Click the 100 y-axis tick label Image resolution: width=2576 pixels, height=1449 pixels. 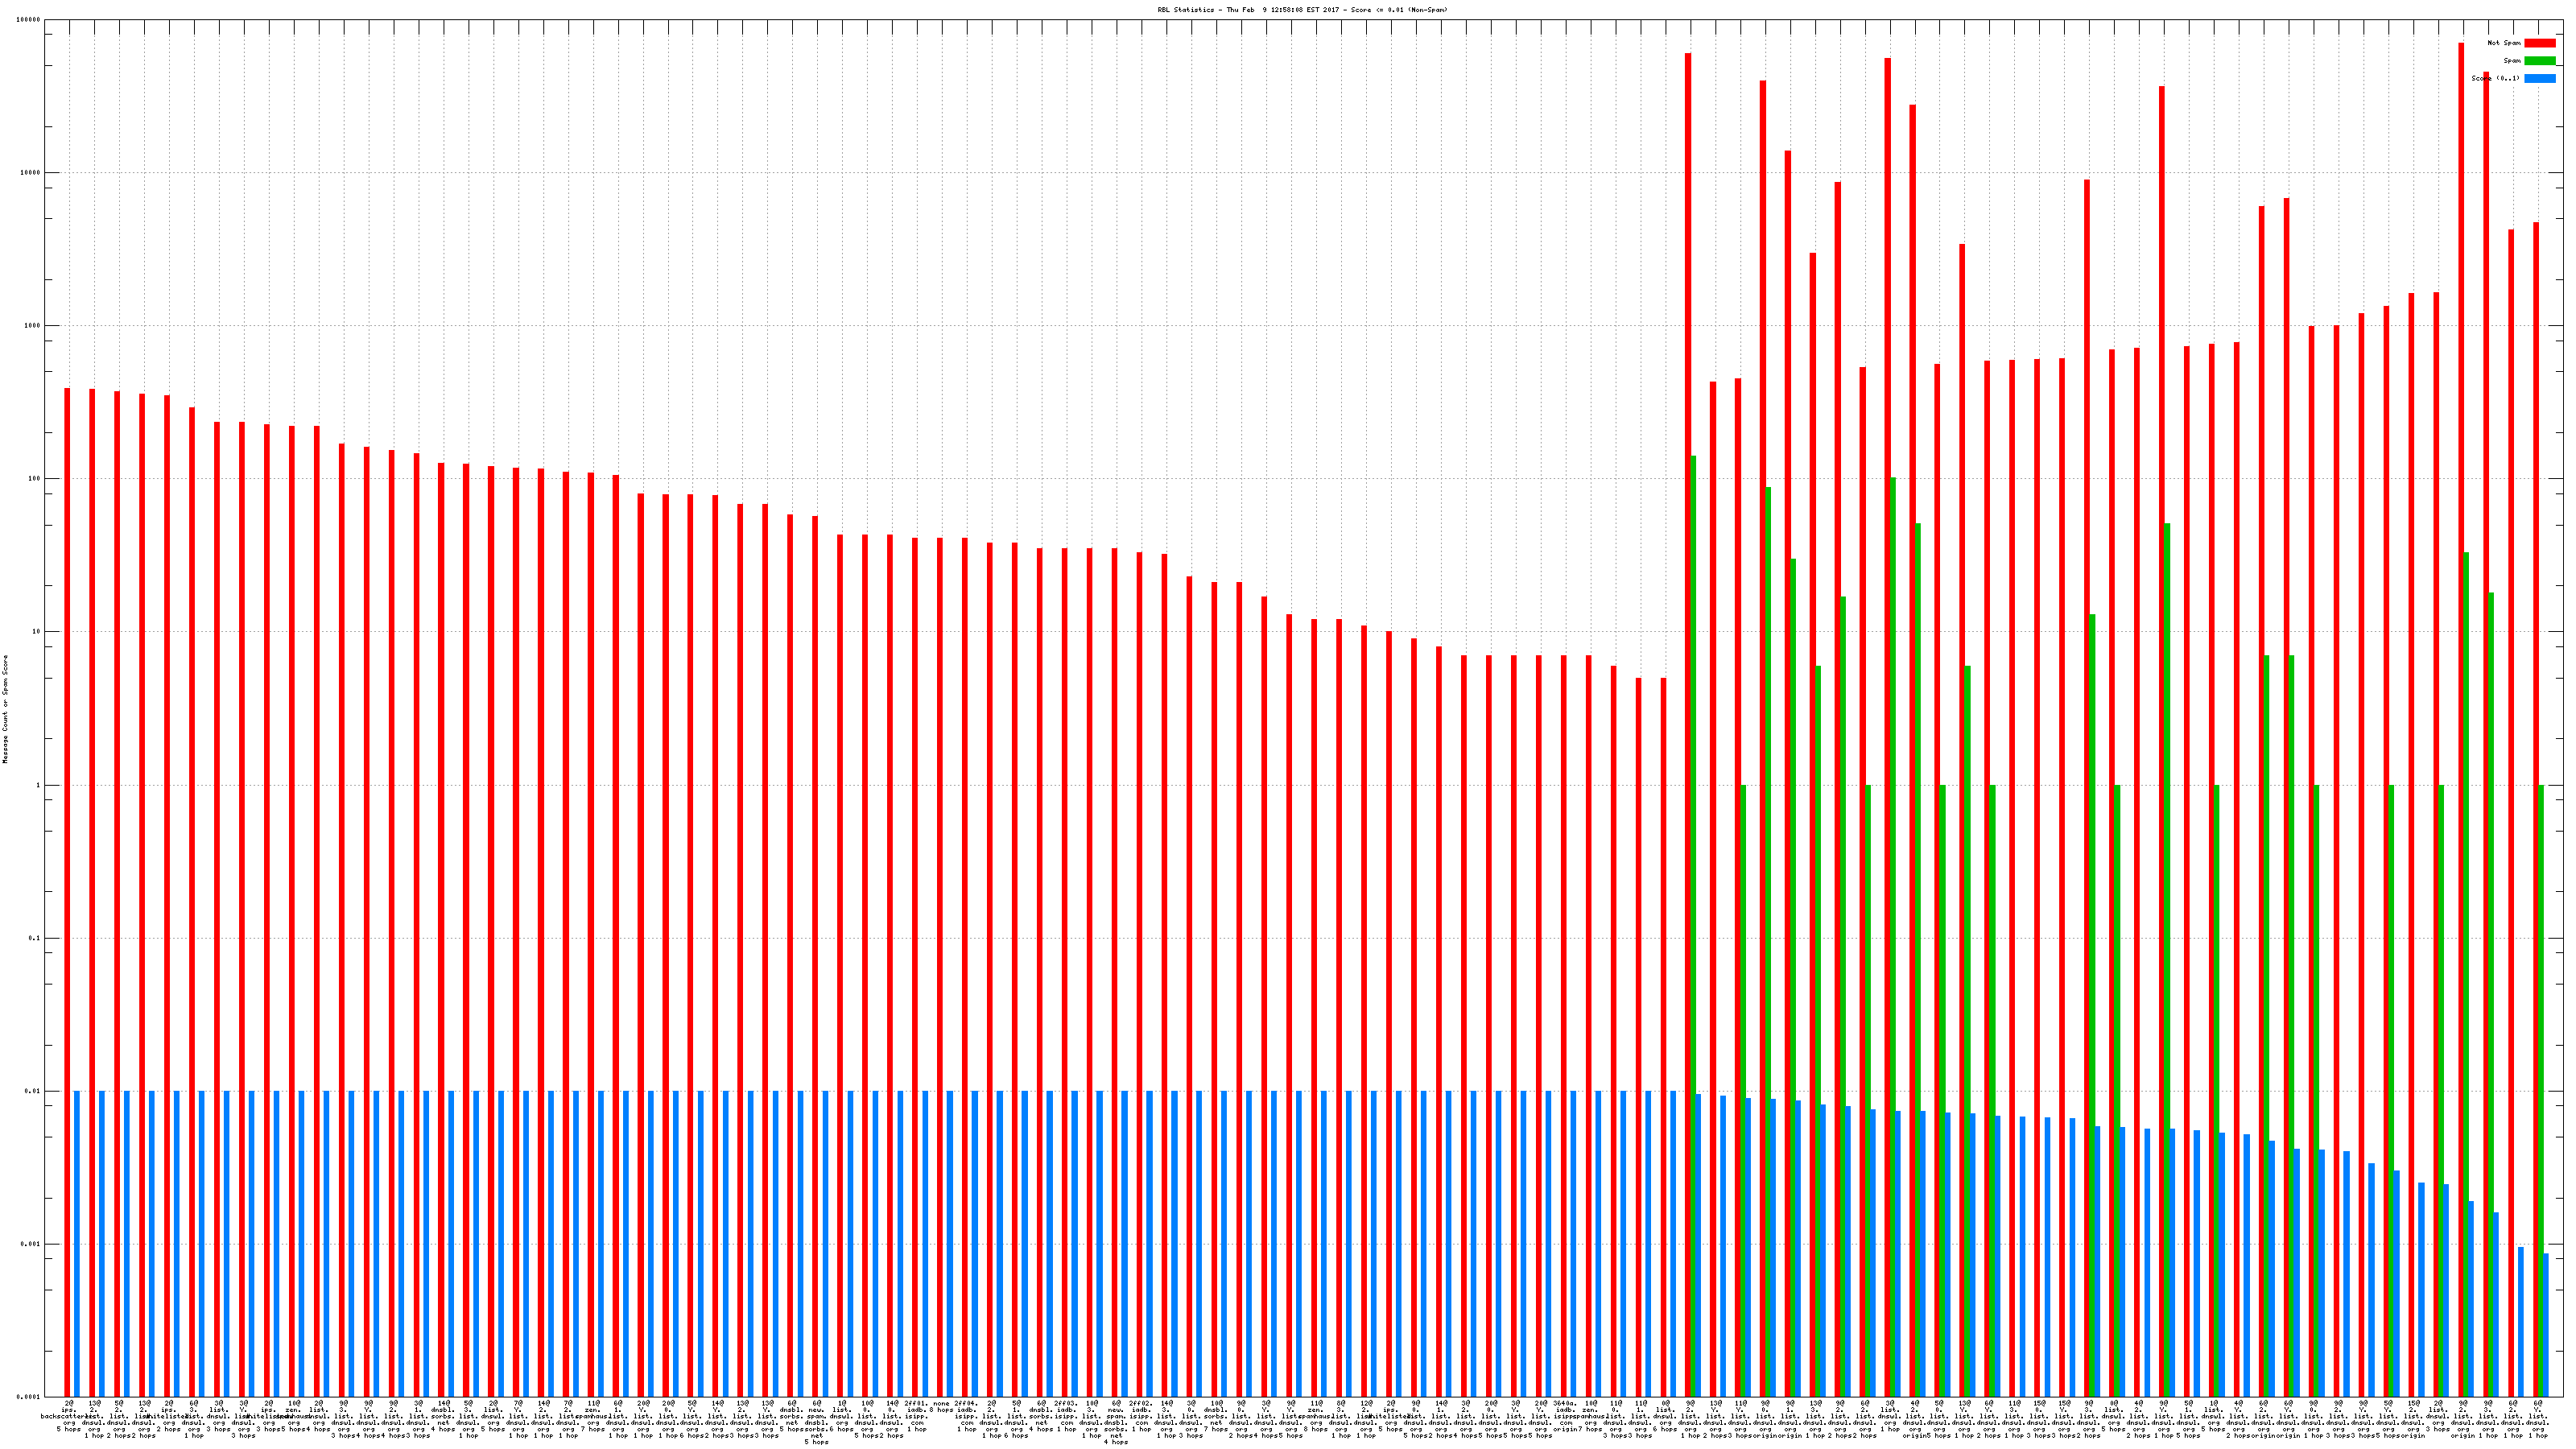34,479
